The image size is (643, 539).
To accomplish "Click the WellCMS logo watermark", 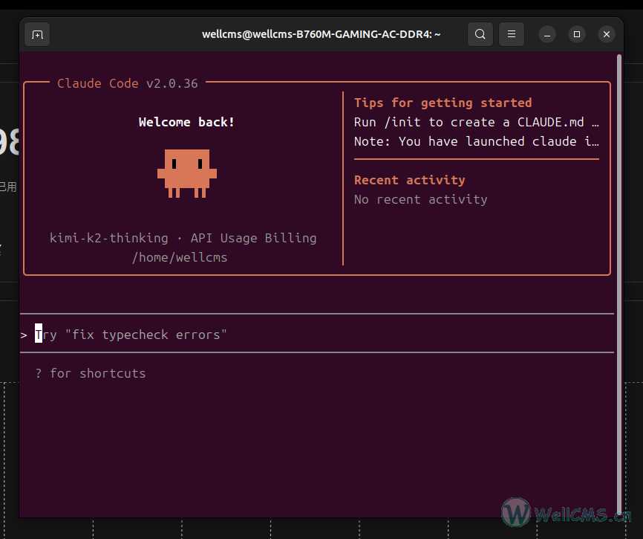I will coord(566,513).
